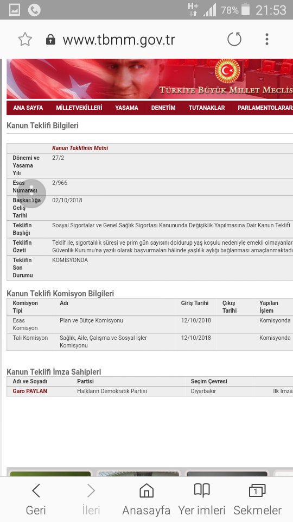
Task: Bookmark page with the star icon
Action: (25, 40)
